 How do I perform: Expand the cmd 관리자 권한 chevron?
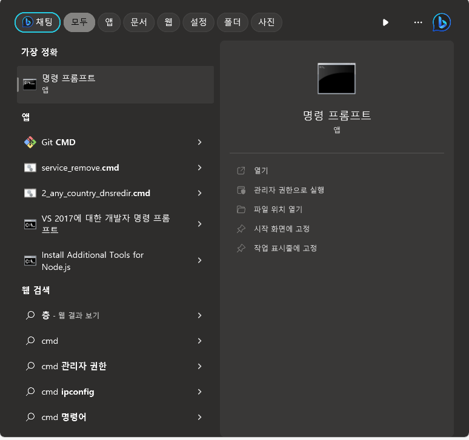coord(199,366)
